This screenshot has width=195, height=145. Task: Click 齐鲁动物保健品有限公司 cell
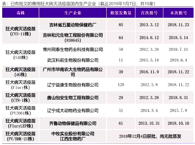73,123
